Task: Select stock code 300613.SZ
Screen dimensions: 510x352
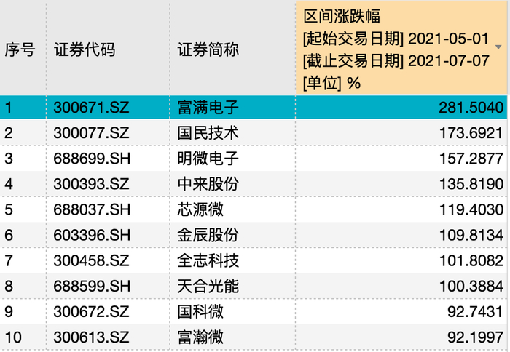Action: coord(91,337)
